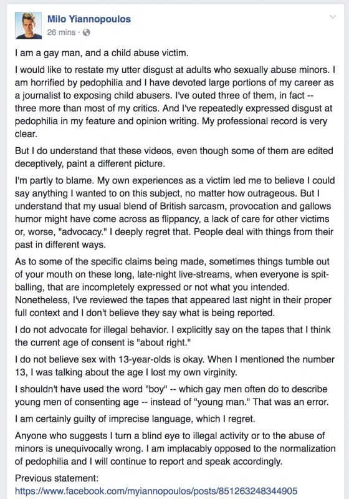Click the line 'I am certainly guilty of imprecise language'
Screen dimensions: 349x499
(x=135, y=419)
